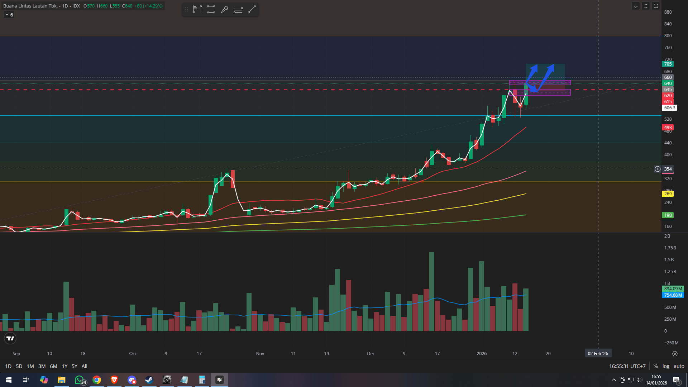Collapse the chart pane
Image resolution: width=688 pixels, height=387 pixels.
click(646, 6)
